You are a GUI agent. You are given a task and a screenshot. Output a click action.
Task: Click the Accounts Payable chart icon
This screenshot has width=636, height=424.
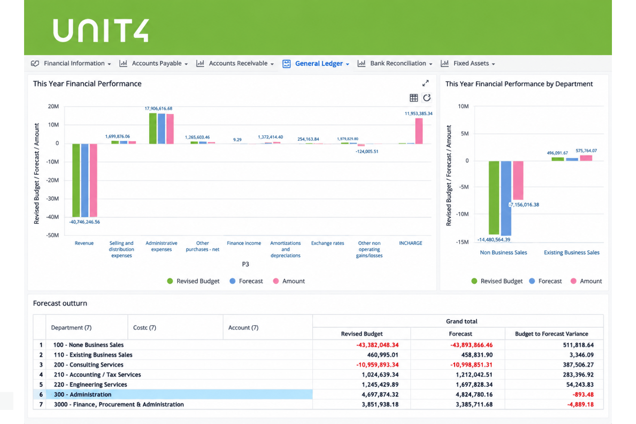123,64
